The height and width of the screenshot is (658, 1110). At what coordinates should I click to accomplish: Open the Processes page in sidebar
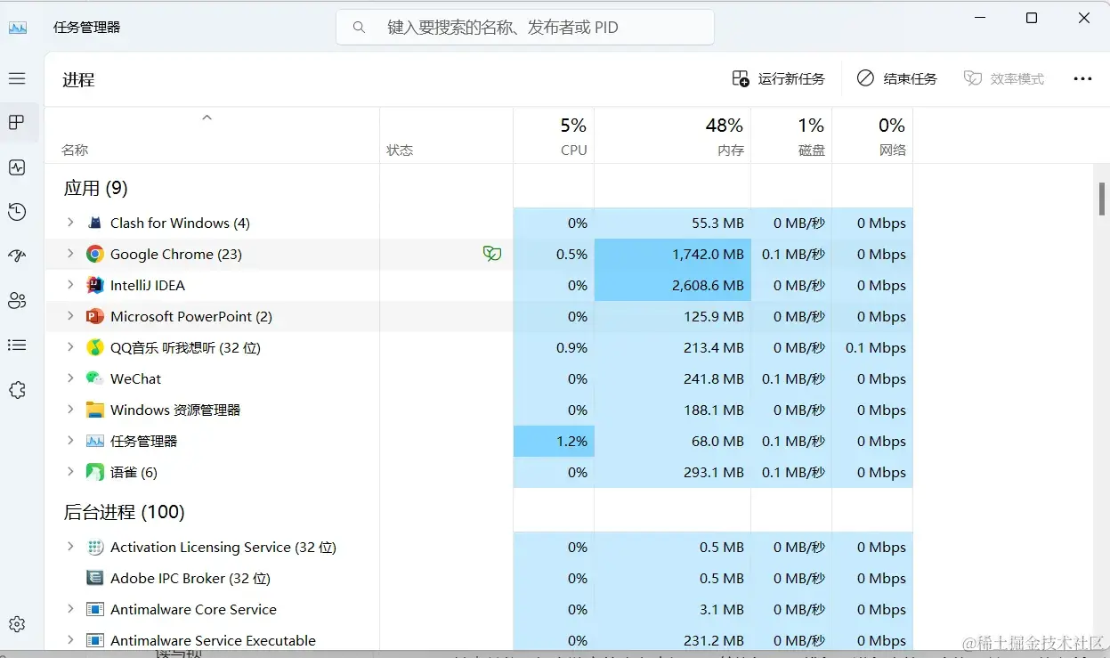pos(17,123)
